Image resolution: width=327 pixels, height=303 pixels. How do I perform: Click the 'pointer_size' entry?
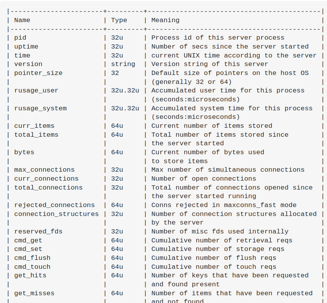click(x=38, y=73)
